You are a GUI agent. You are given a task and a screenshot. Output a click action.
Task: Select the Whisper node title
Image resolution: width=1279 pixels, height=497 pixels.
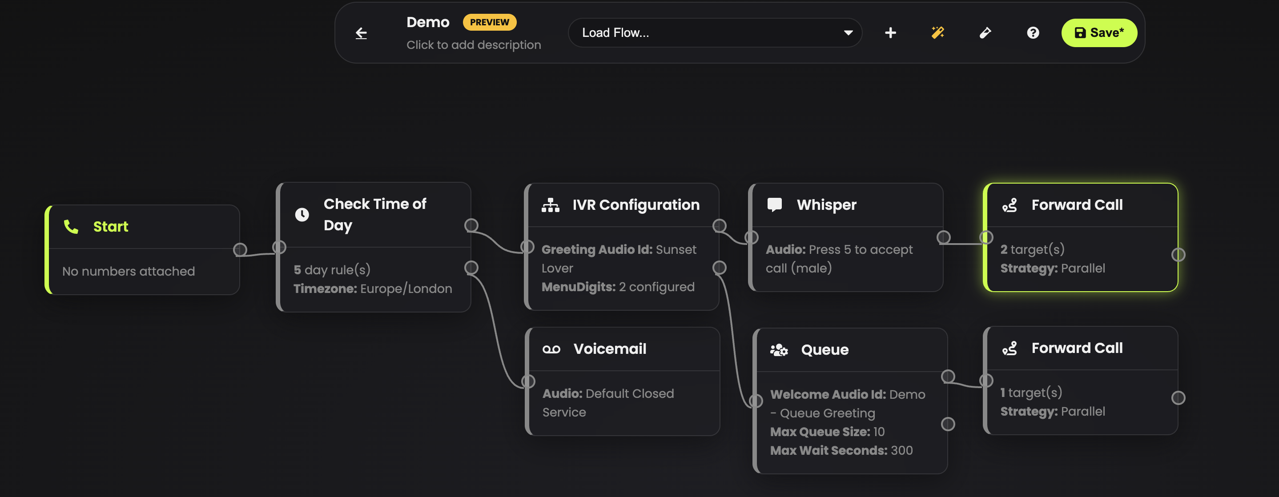(827, 204)
